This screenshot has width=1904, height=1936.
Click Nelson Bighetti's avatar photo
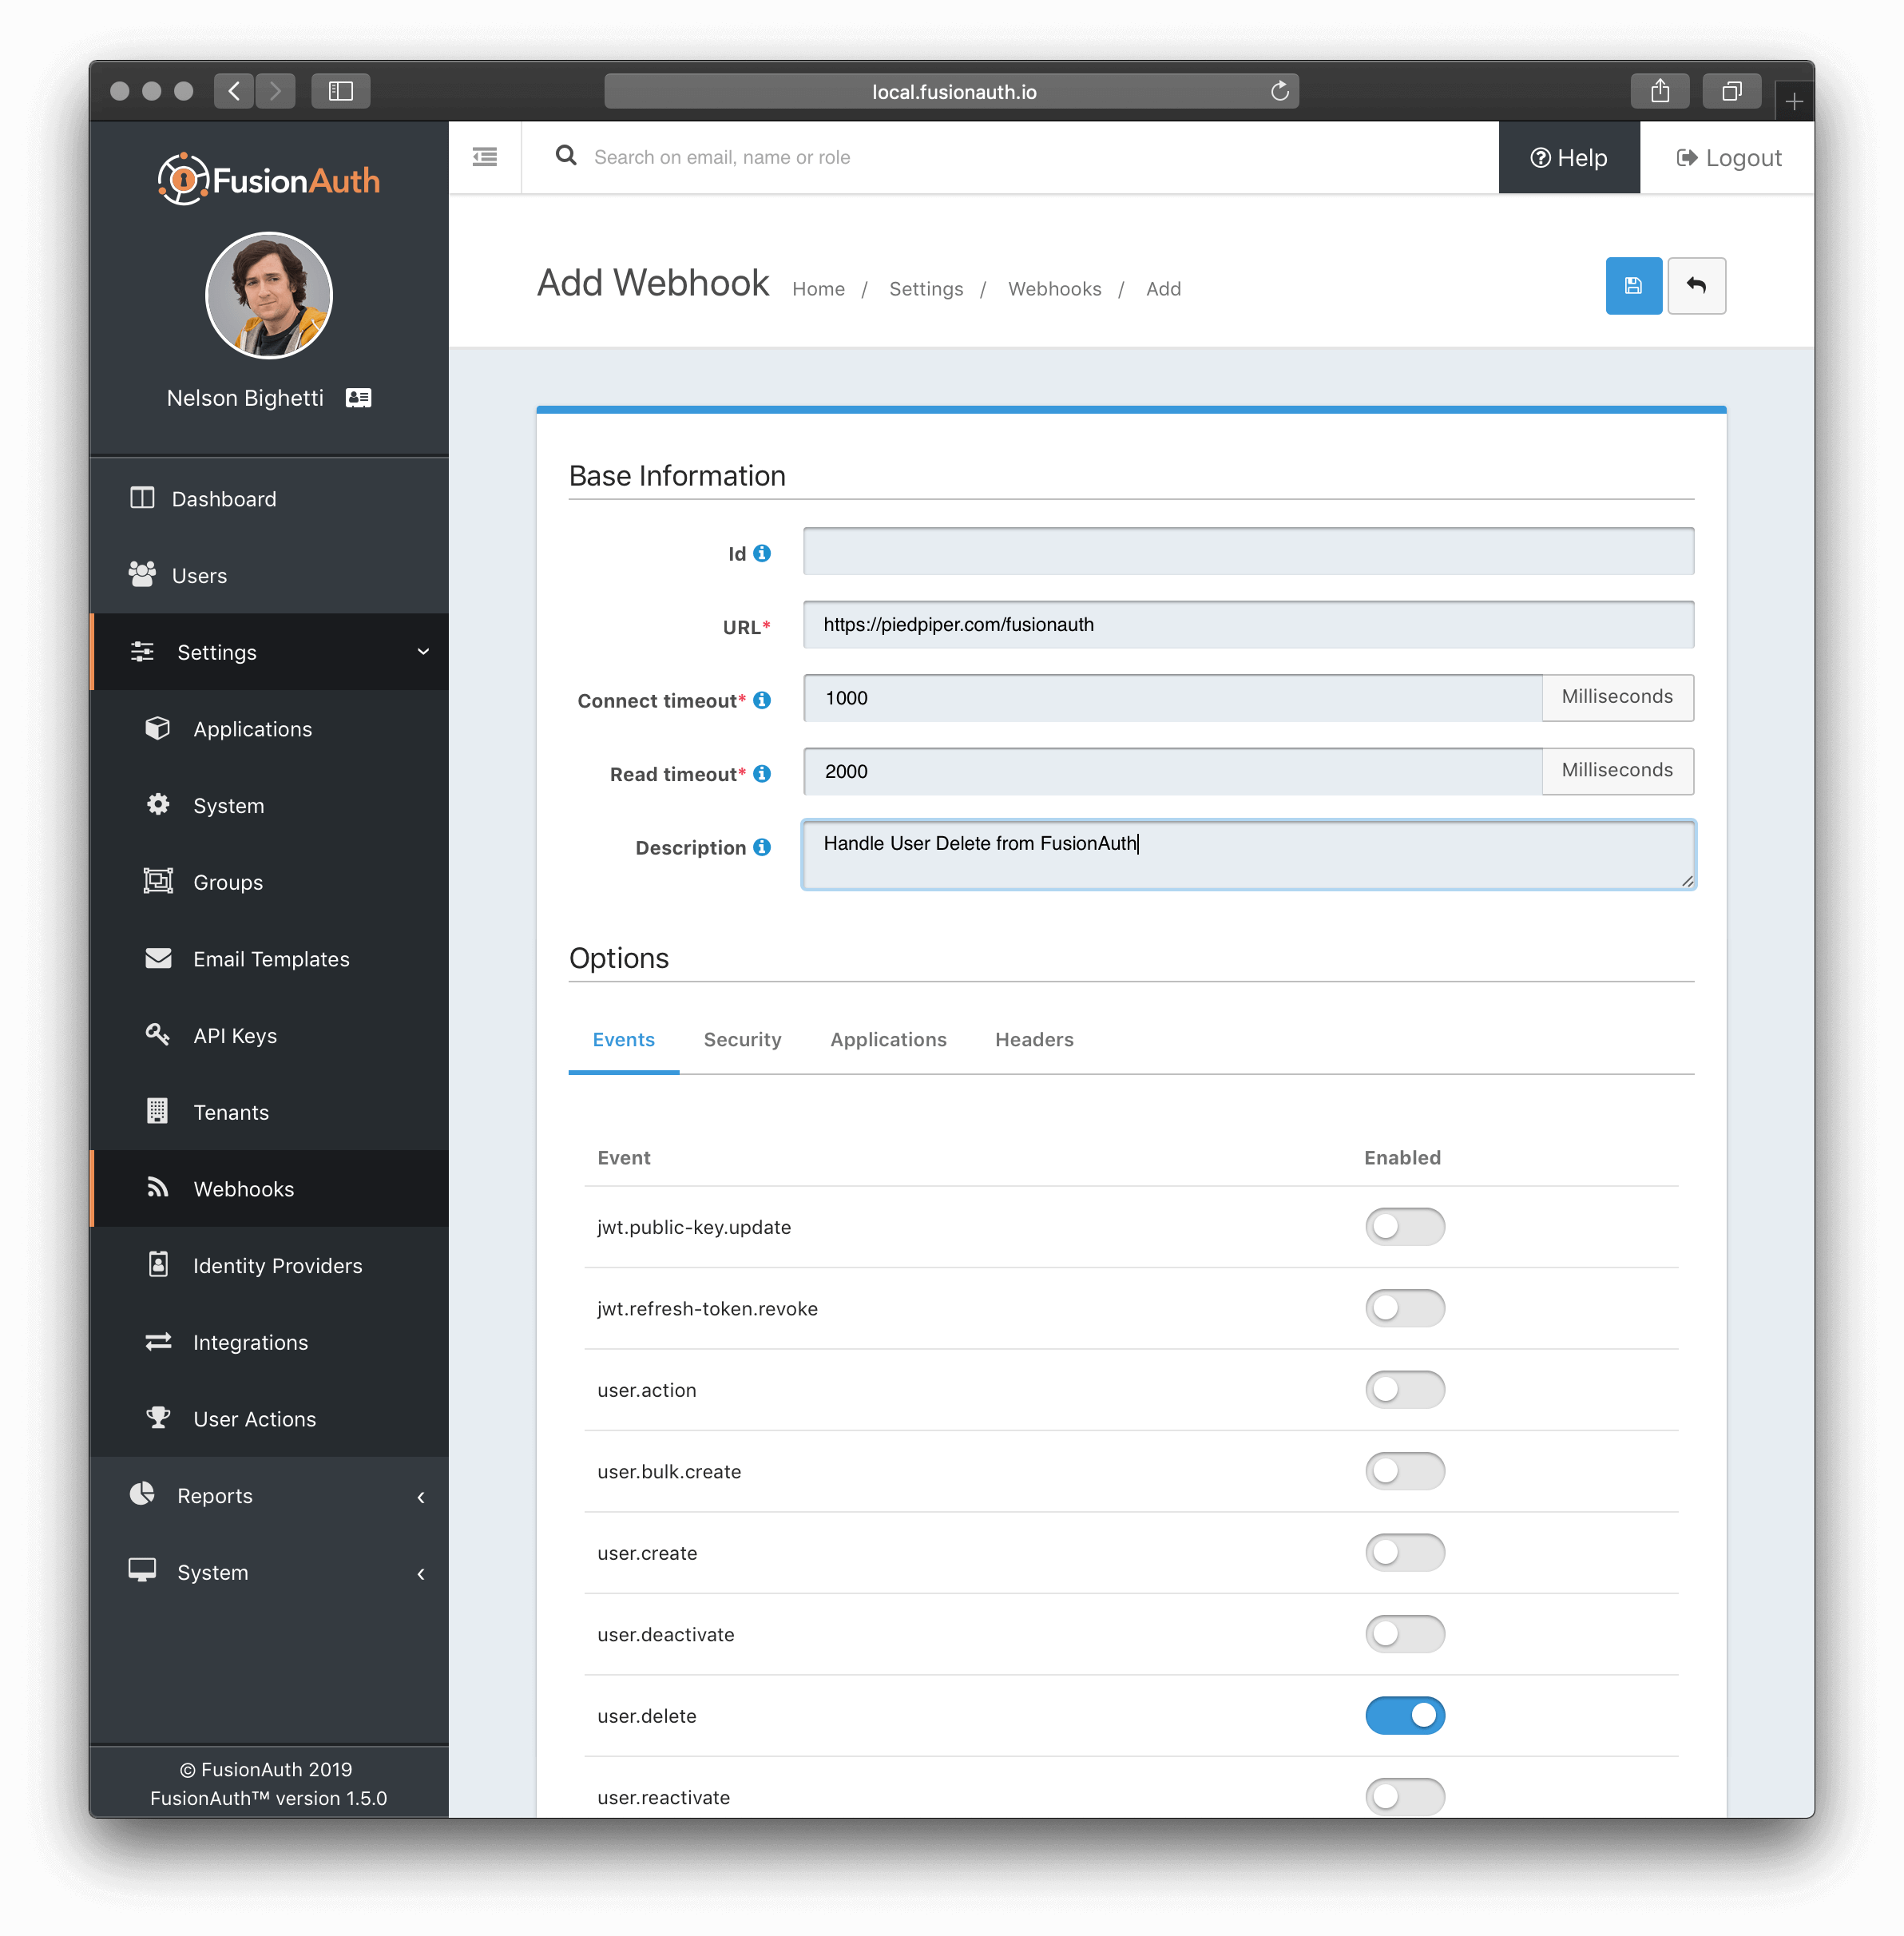click(268, 295)
